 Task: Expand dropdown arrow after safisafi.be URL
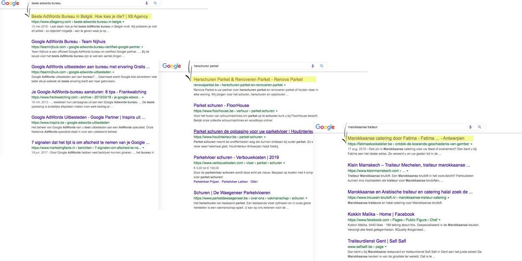(385, 247)
